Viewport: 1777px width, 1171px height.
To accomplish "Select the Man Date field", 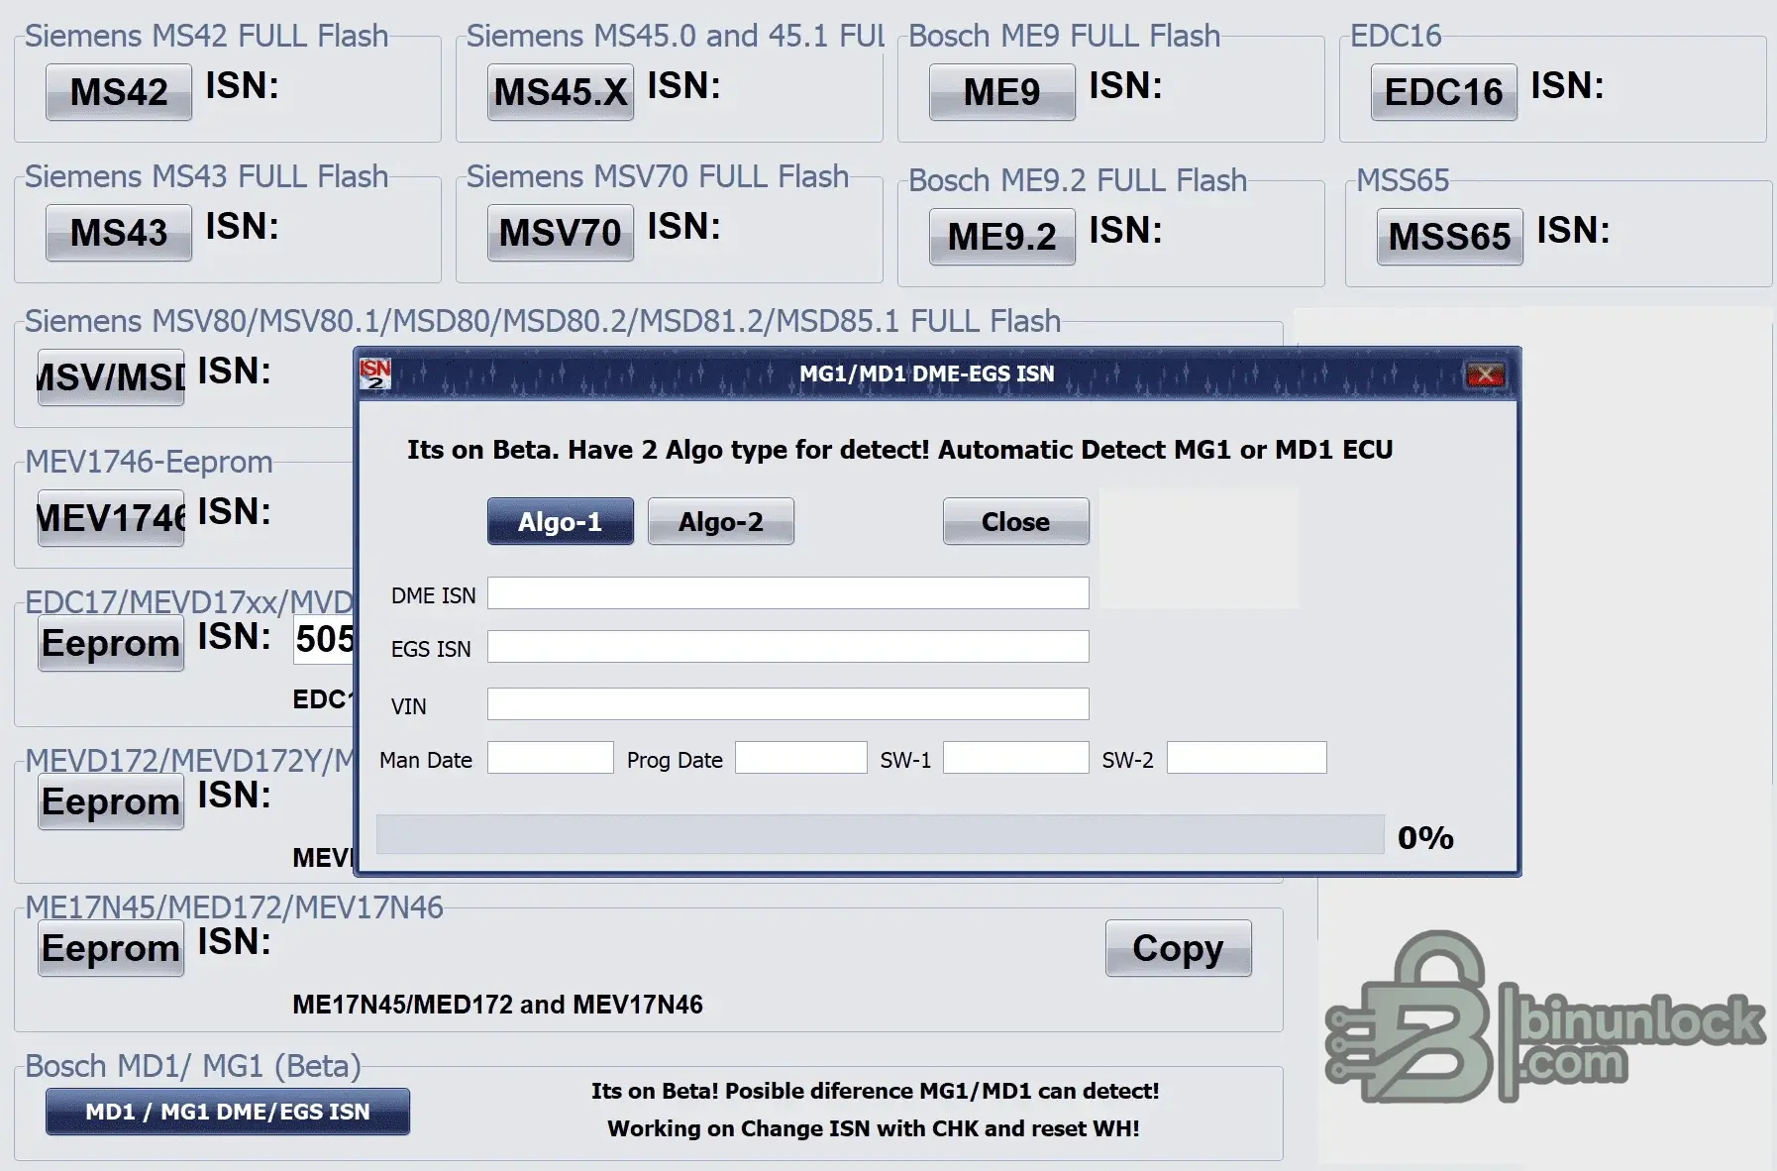I will tap(551, 758).
